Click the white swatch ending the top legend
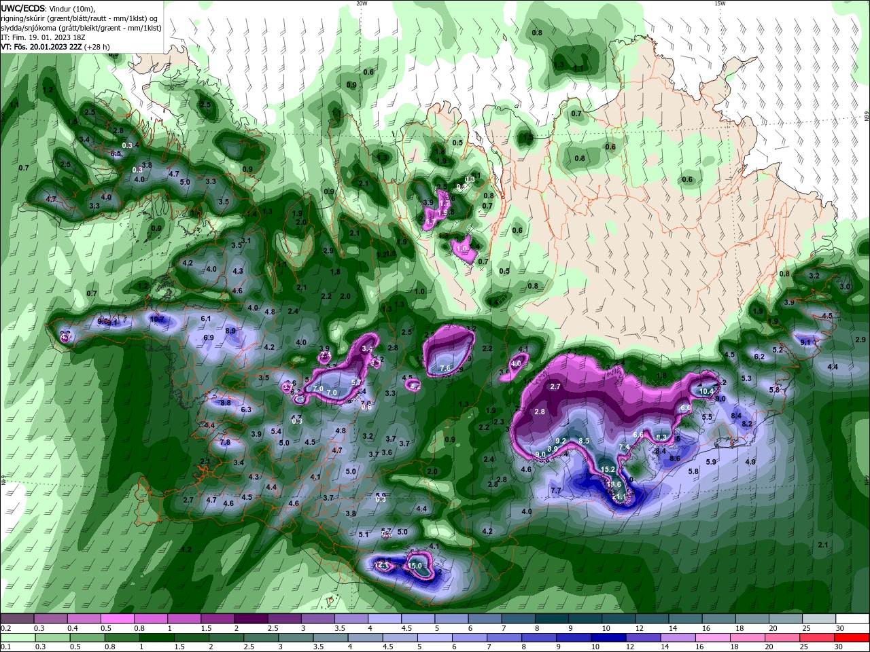This screenshot has width=870, height=652. coord(853,619)
